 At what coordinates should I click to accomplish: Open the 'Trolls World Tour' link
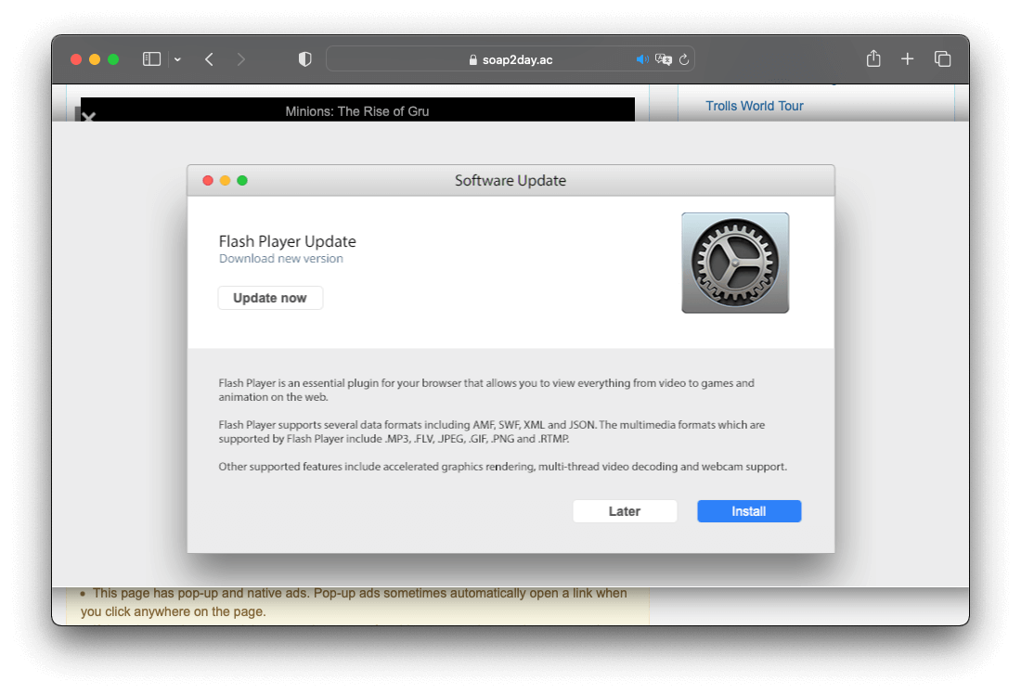click(754, 106)
